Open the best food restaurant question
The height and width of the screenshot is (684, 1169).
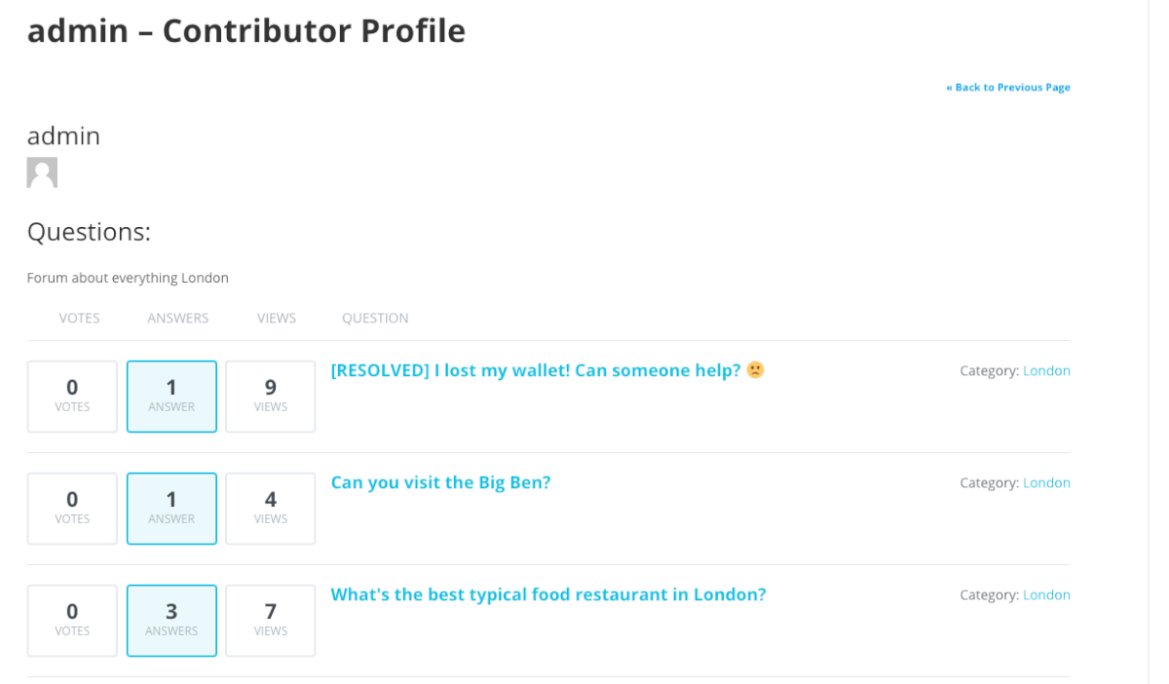[548, 594]
